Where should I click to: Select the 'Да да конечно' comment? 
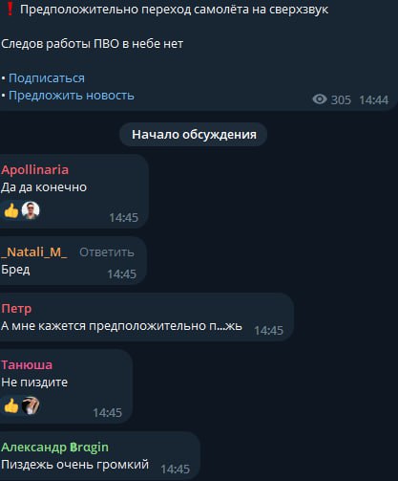44,187
